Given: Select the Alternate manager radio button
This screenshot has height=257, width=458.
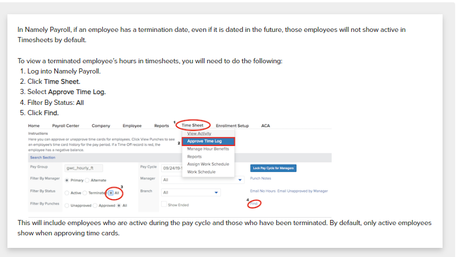Looking at the screenshot, I should pos(87,181).
